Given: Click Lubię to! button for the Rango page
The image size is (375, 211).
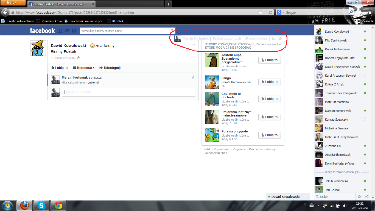Looking at the screenshot, I should (269, 82).
